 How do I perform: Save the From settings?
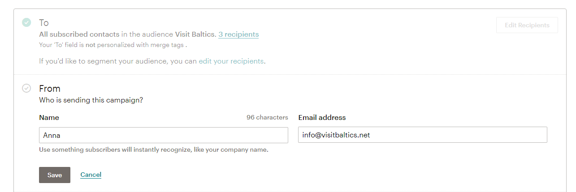point(55,175)
